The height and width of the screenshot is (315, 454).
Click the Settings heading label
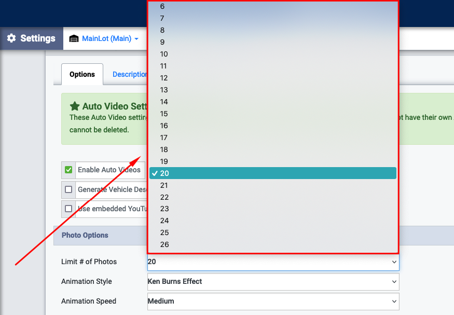pos(38,38)
